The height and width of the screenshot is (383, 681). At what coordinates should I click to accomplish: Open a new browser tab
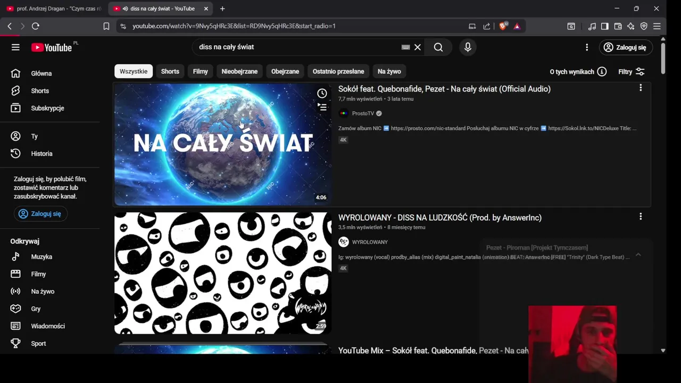click(222, 9)
